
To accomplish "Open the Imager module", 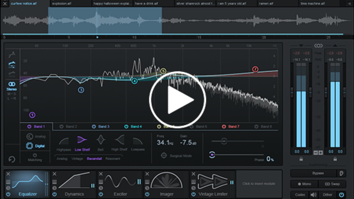I will coord(166,184).
